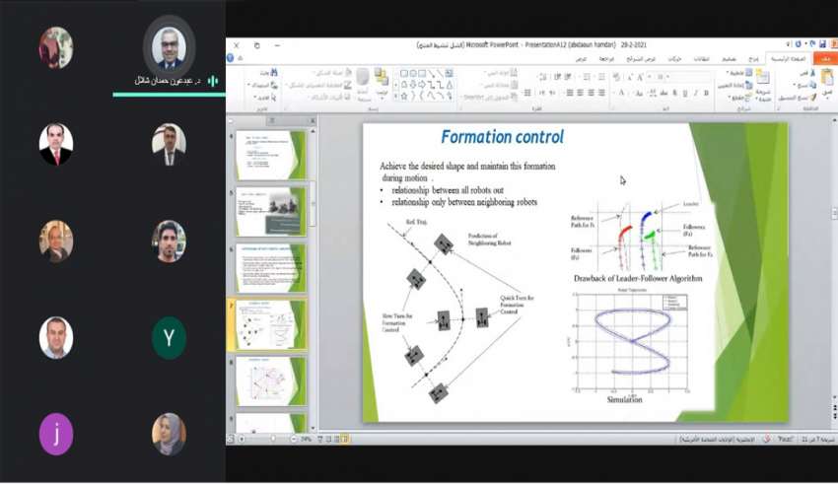The image size is (838, 484).
Task: Click the Replace icon in editing group
Action: 274,85
